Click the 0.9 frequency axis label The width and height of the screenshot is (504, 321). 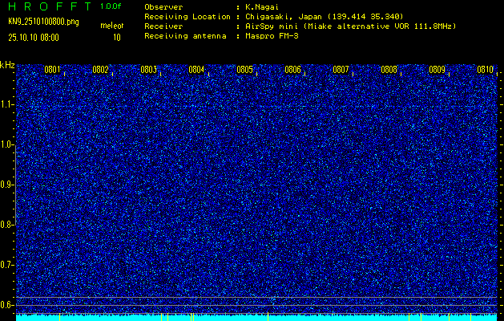[7, 185]
